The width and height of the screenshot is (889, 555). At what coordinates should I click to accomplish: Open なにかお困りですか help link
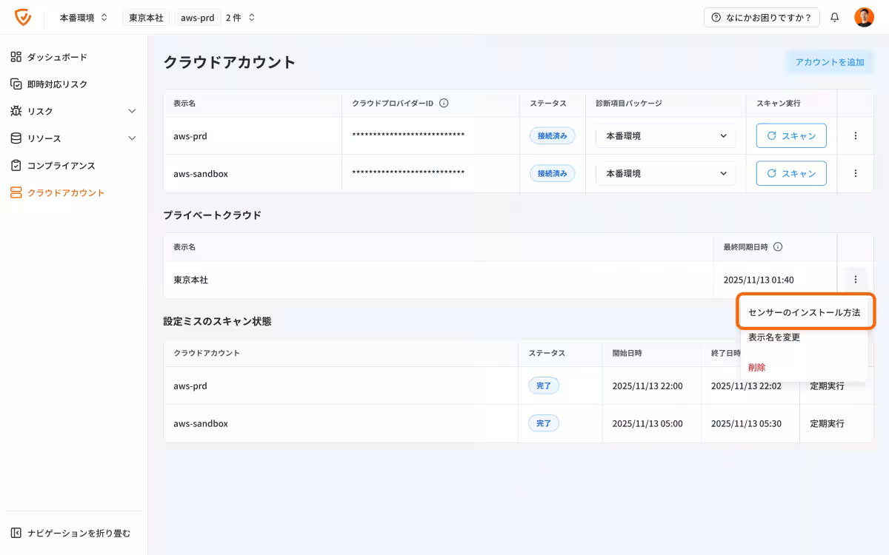[762, 17]
